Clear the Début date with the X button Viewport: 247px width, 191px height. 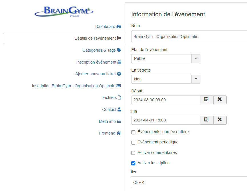pos(220,100)
